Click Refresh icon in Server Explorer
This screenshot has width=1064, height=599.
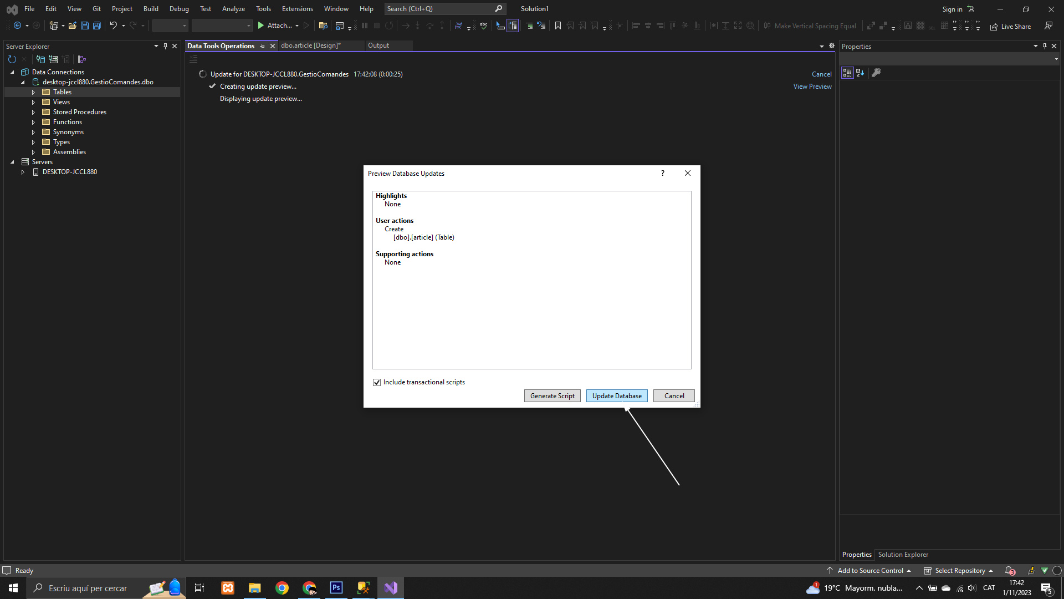(x=12, y=59)
